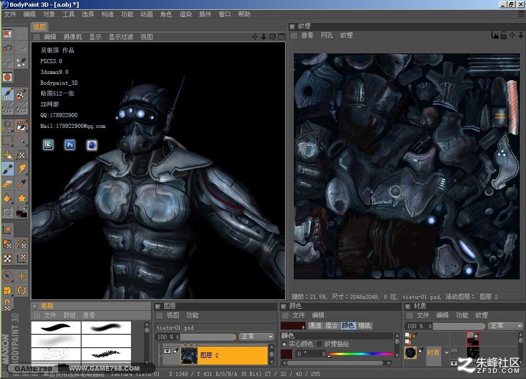Select the hard-edged brush preset thumbnail
Screen dimensions: 526x379
[56, 327]
